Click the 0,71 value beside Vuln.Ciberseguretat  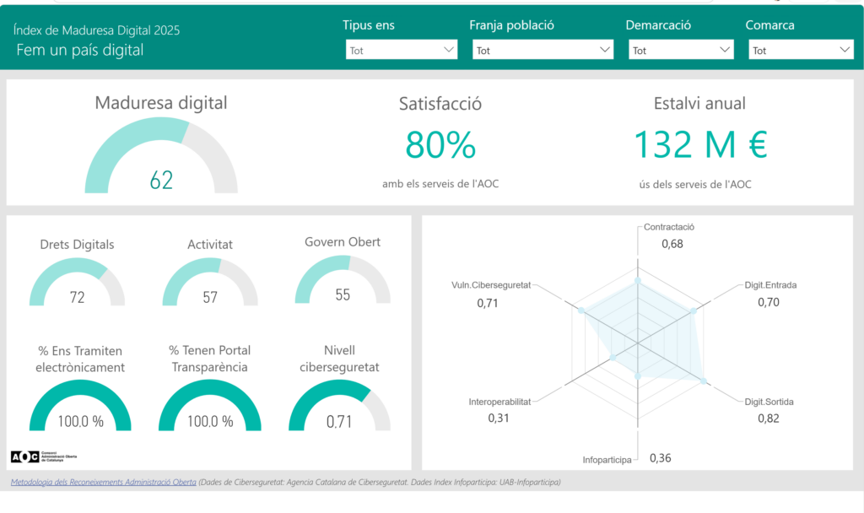click(488, 303)
